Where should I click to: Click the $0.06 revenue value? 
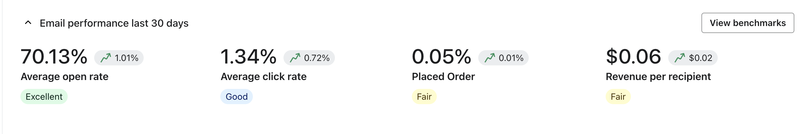coord(633,57)
